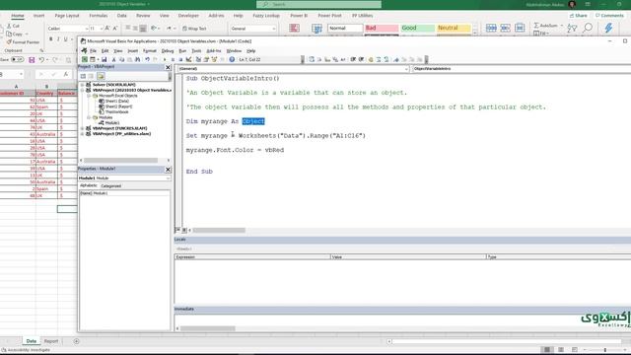Open the Formulas tab in Excel ribbon
Screen dimensions: 631x355
pos(99,16)
